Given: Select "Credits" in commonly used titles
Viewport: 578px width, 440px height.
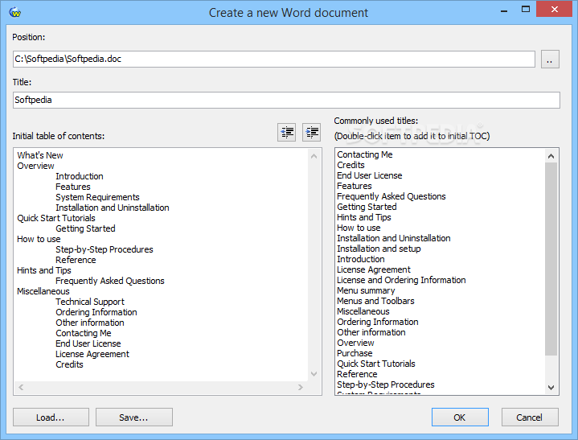Looking at the screenshot, I should click(350, 165).
